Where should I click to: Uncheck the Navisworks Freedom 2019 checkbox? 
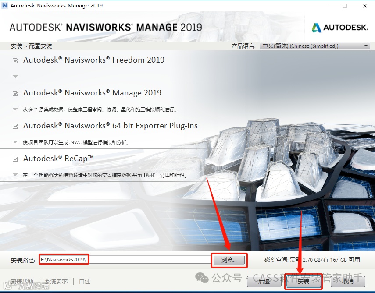[15, 60]
